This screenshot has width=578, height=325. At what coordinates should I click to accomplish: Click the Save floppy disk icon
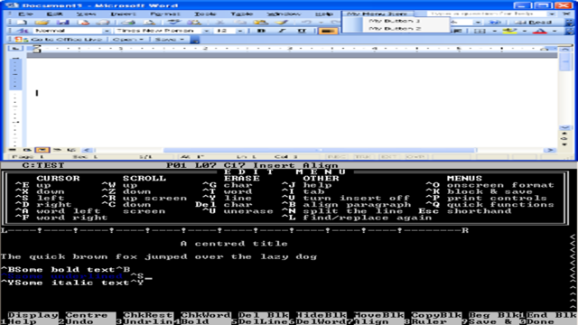(x=62, y=23)
